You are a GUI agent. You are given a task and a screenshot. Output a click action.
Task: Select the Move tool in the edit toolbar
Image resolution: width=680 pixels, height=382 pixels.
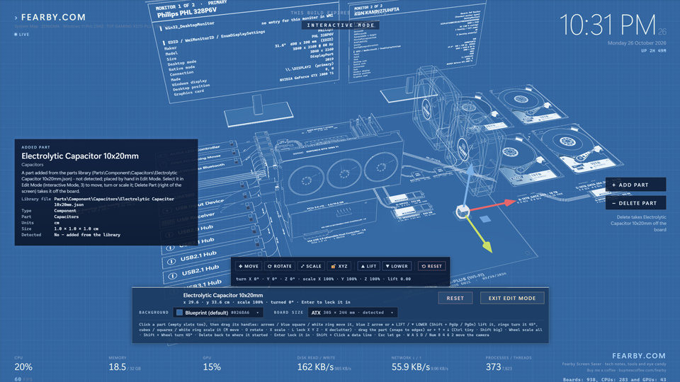pos(249,267)
